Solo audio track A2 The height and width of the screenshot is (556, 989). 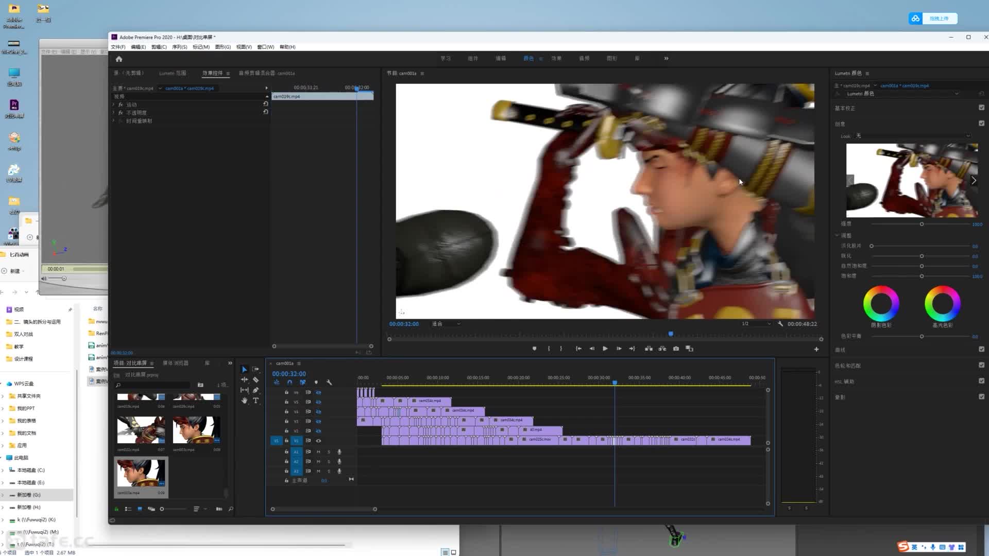coord(329,462)
